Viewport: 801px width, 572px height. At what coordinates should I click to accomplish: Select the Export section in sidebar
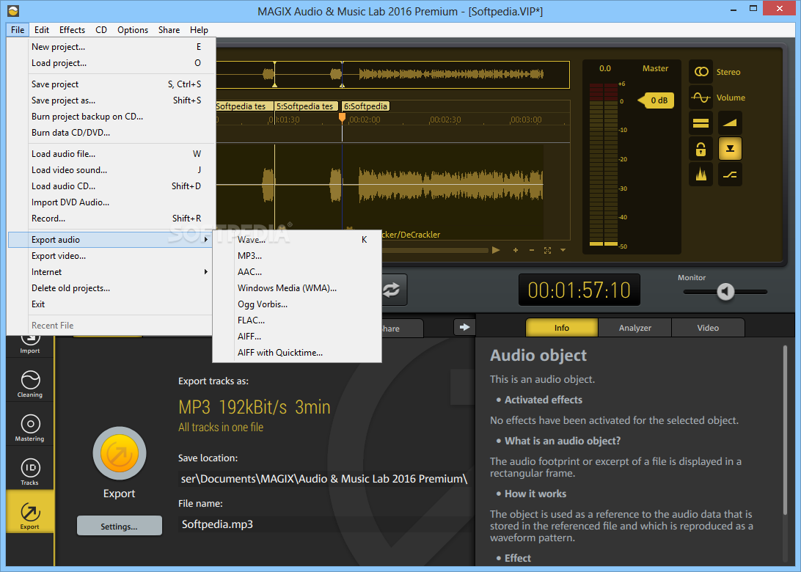[x=29, y=512]
